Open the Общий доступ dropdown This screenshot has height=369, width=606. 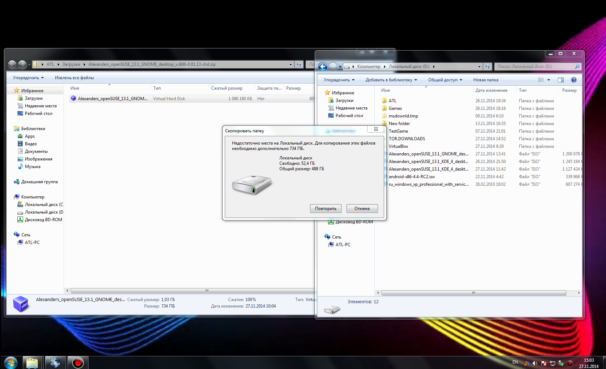[x=445, y=80]
